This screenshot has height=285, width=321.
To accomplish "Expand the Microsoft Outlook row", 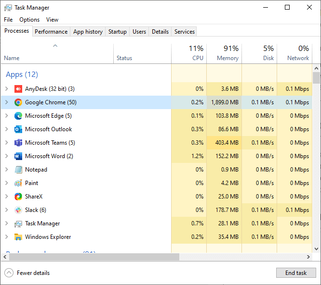I will click(x=7, y=129).
